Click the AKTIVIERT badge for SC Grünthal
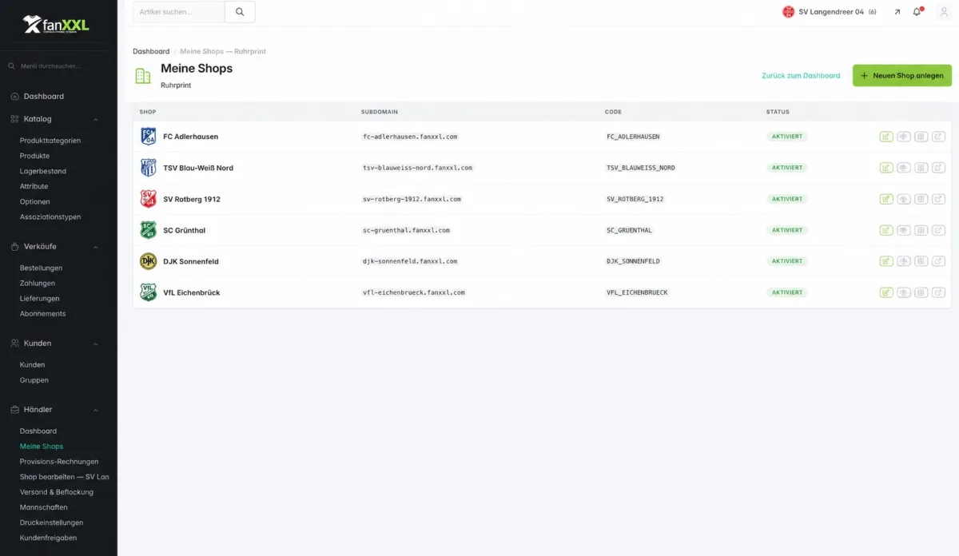Viewport: 959px width, 556px height. pyautogui.click(x=787, y=230)
